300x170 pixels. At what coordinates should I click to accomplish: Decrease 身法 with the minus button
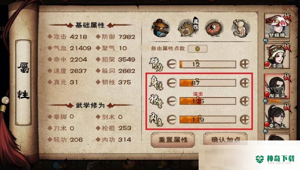(x=172, y=83)
